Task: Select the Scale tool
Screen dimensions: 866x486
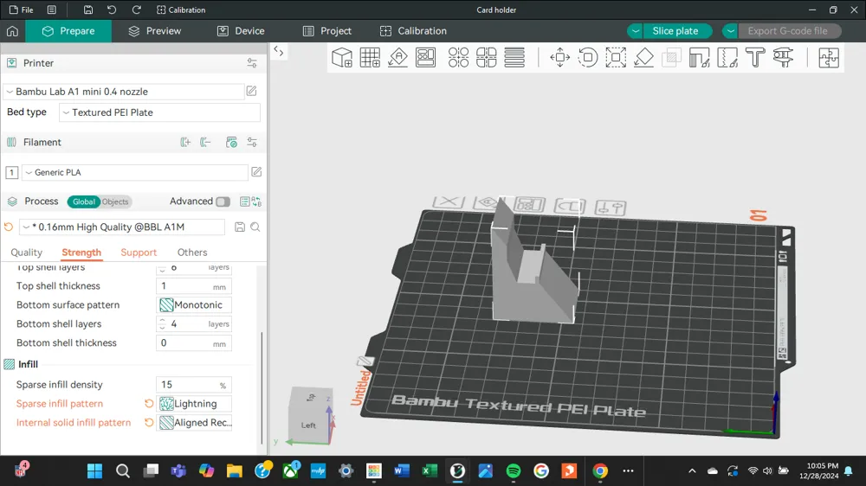Action: coord(616,57)
